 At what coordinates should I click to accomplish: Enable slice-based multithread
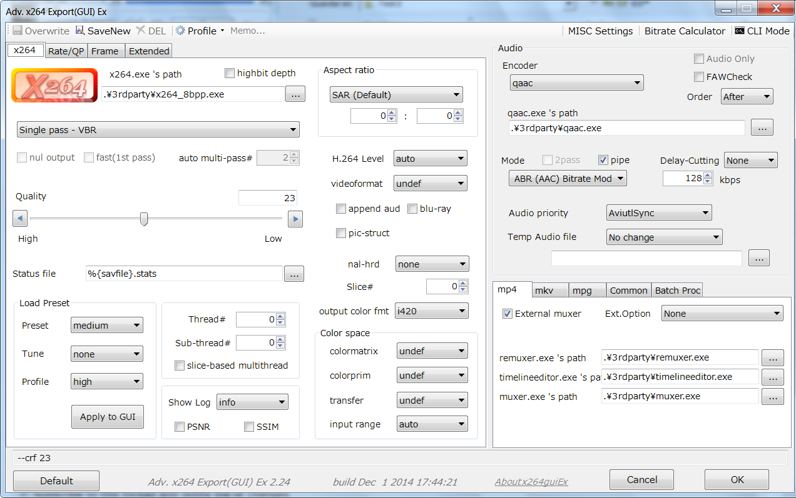(180, 366)
